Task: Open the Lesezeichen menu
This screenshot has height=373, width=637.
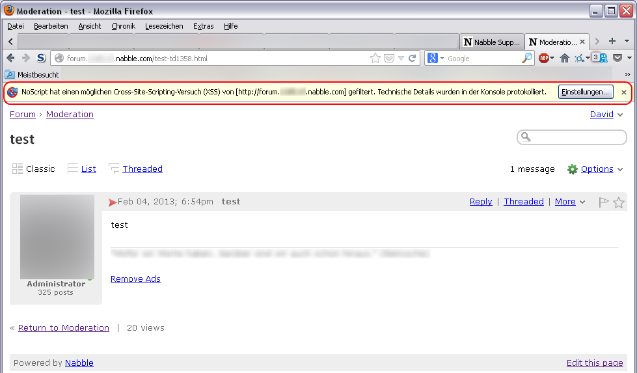Action: point(164,26)
